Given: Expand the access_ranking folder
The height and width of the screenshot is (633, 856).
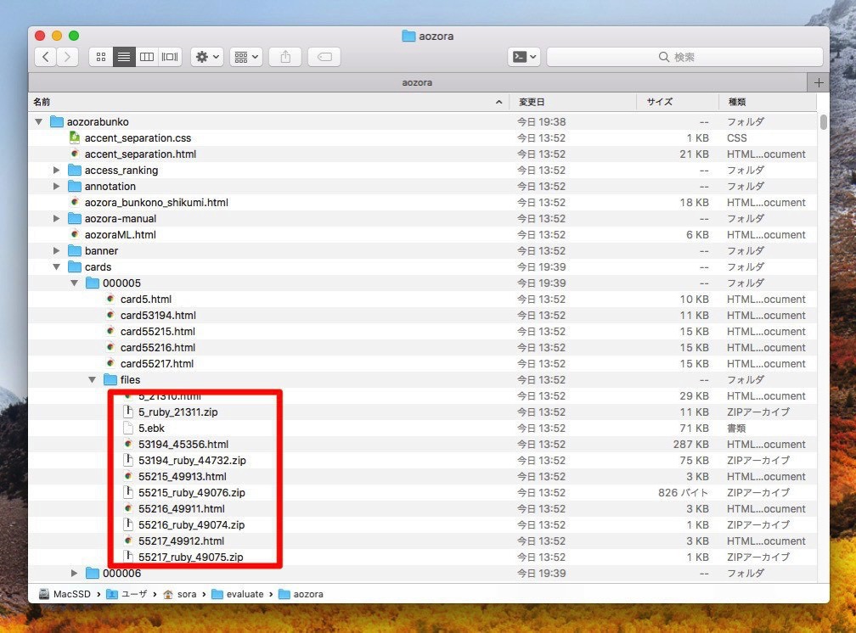Looking at the screenshot, I should click(57, 171).
